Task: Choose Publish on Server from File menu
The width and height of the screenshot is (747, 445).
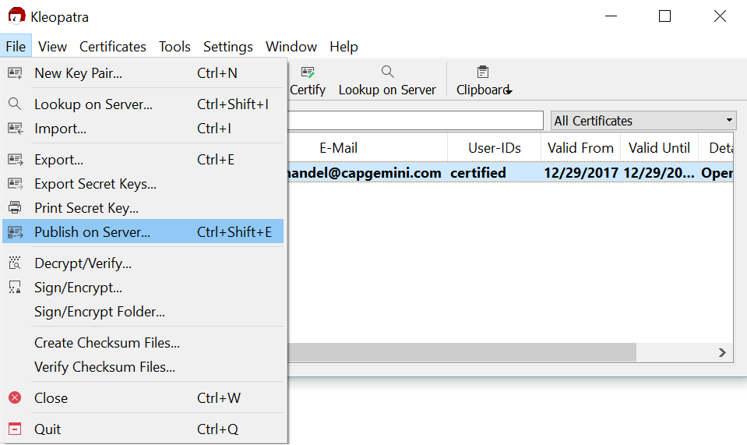Action: [x=92, y=232]
